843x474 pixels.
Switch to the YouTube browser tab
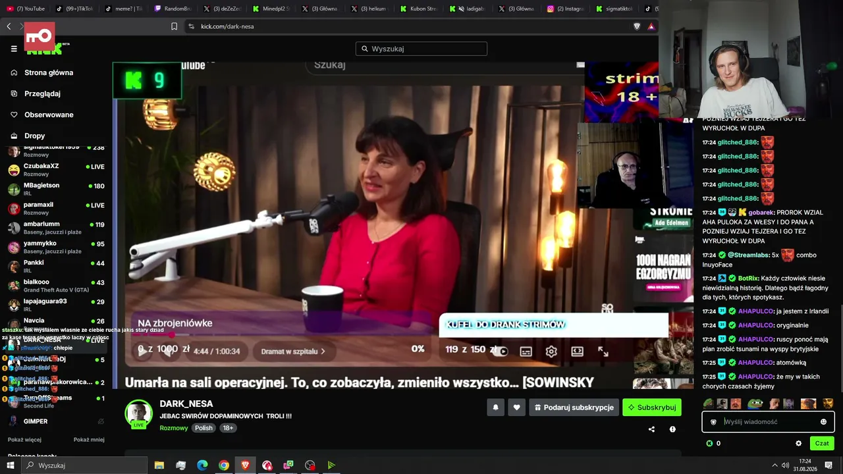point(26,9)
